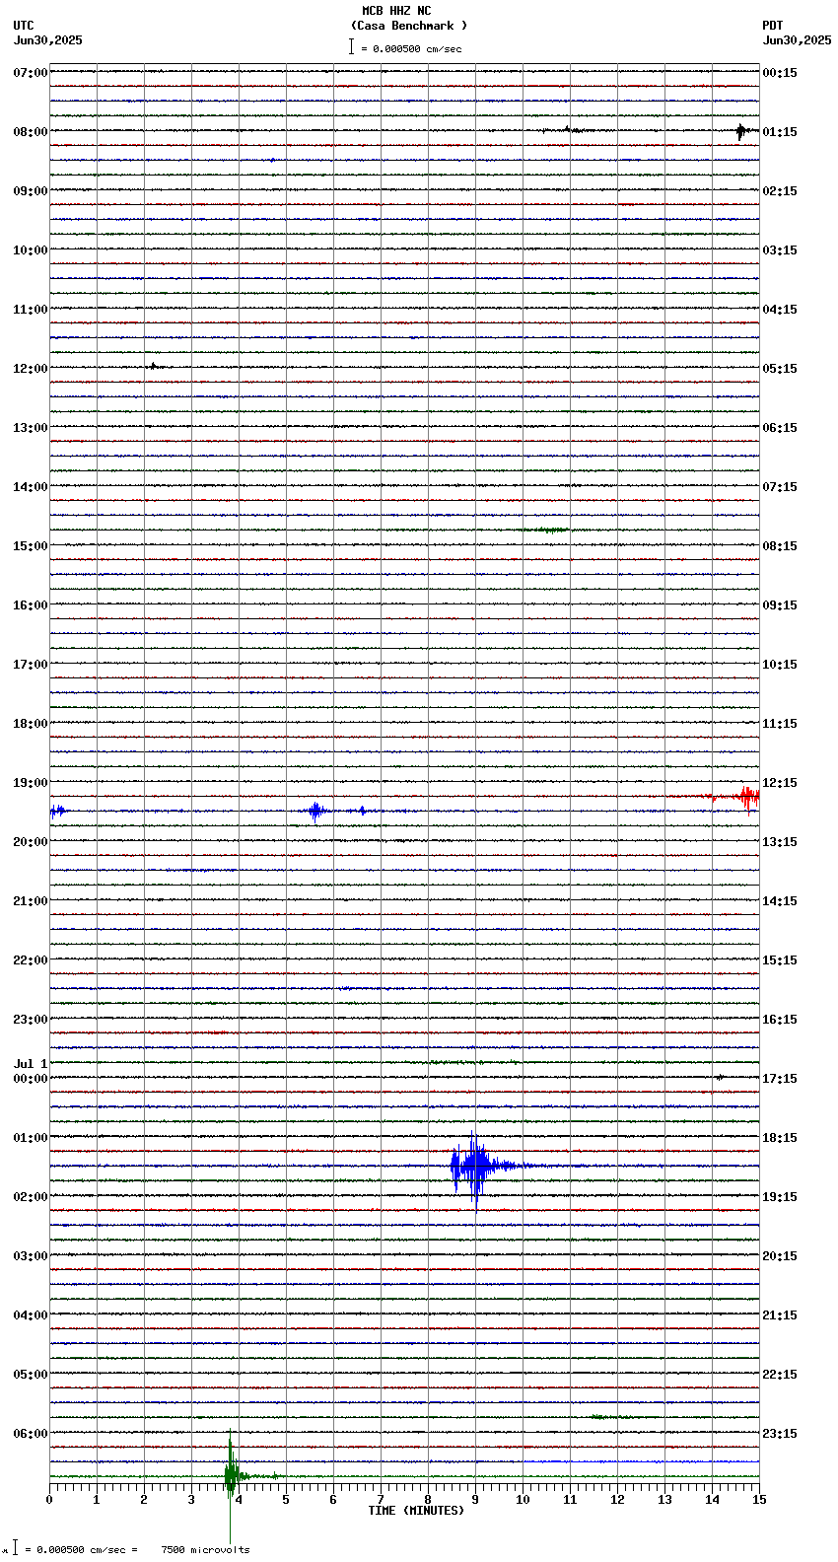Image resolution: width=838 pixels, height=1562 pixels.
Task: Click the green seismic event in bottom trace
Action: coord(231,1474)
